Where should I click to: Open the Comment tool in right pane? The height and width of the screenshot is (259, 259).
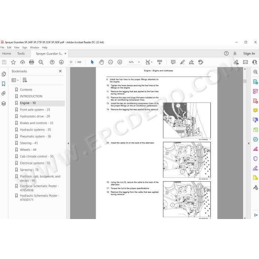coord(255,110)
